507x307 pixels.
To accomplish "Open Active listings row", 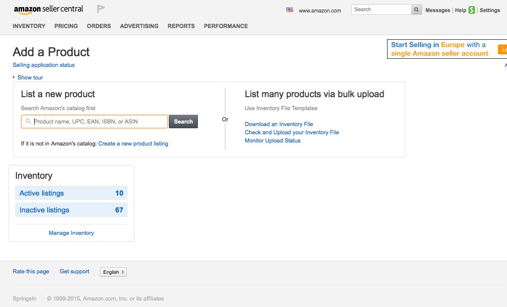I will [71, 193].
